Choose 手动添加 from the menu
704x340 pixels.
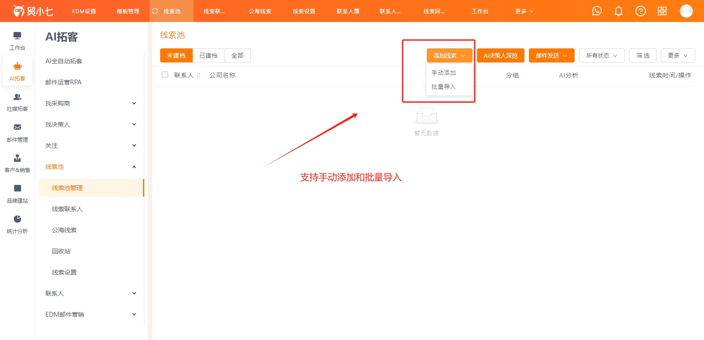coord(449,73)
